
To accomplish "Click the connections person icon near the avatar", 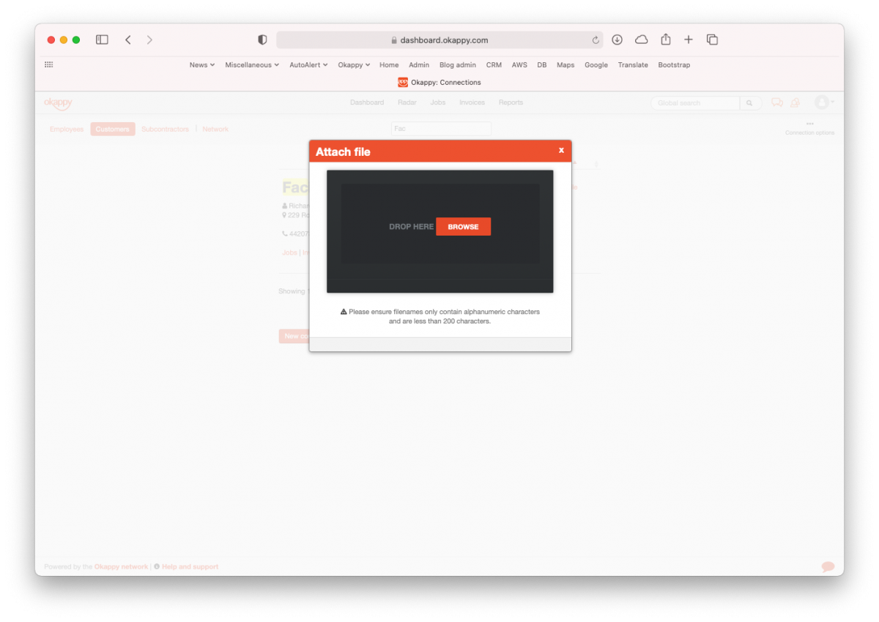I will (795, 102).
